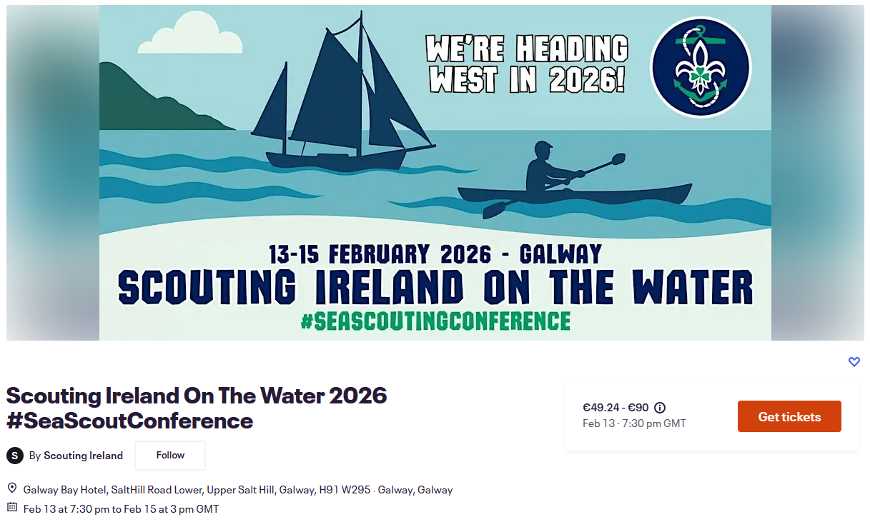This screenshot has width=870, height=522.
Task: Click the info icon beside the price
Action: 660,408
